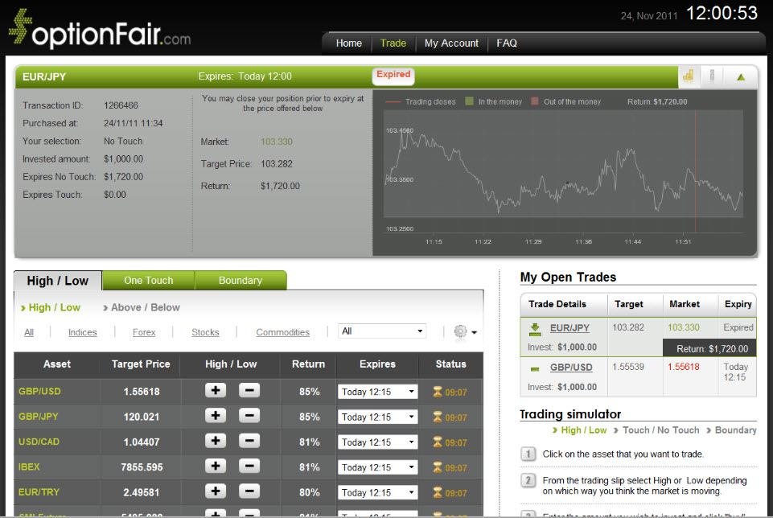Select the GBP/JPY asset in the table

(38, 417)
